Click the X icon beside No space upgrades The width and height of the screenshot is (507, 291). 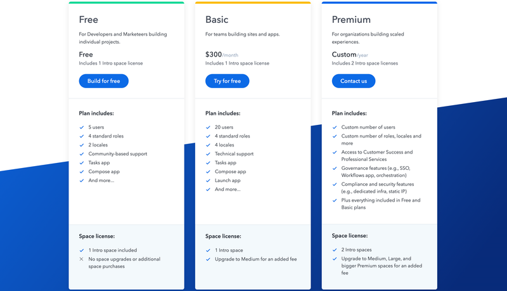pyautogui.click(x=82, y=259)
